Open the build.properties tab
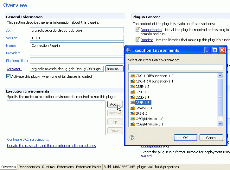The width and height of the screenshot is (230, 170). point(167,167)
